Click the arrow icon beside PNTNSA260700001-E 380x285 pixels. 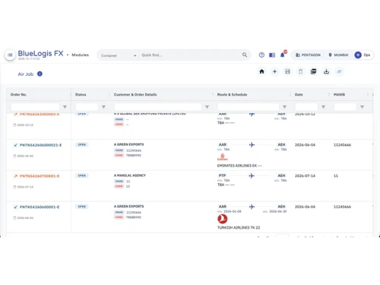click(x=15, y=176)
